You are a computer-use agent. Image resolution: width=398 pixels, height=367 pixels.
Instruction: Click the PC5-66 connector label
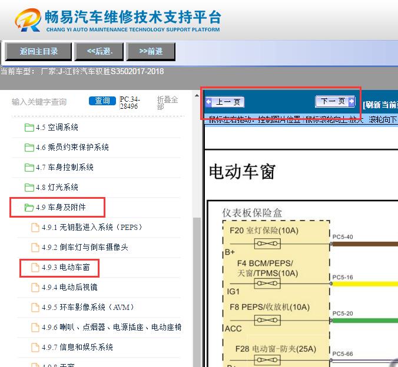[343, 354]
